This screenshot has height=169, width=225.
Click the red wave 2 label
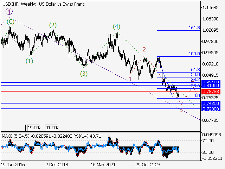pyautogui.click(x=144, y=49)
